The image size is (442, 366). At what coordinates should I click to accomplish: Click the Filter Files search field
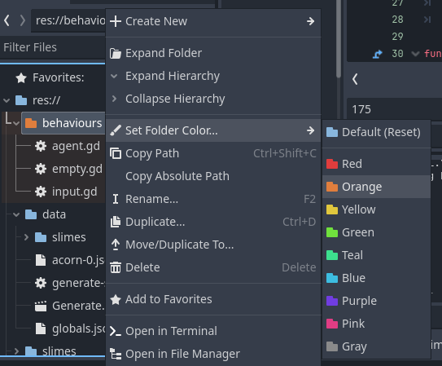coord(52,47)
